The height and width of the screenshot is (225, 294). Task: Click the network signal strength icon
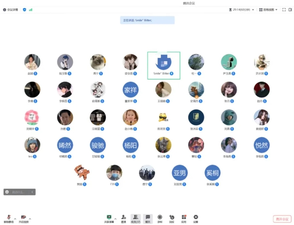(x=31, y=10)
